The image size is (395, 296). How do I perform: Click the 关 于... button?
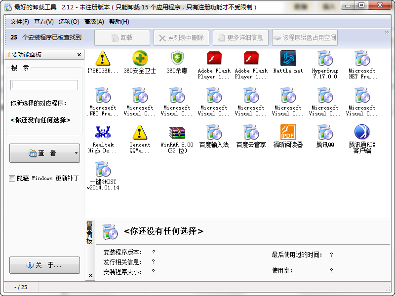tap(44, 265)
